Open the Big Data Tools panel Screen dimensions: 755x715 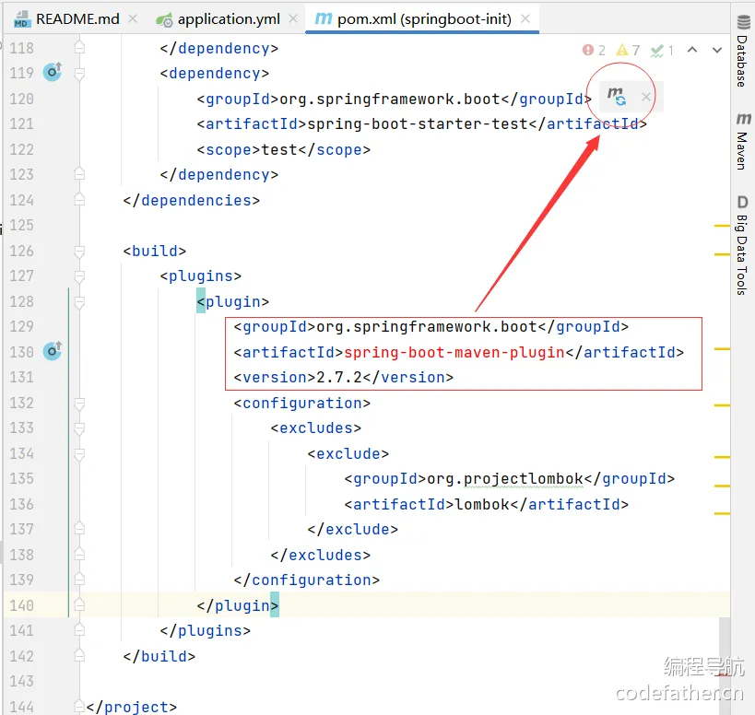point(742,245)
